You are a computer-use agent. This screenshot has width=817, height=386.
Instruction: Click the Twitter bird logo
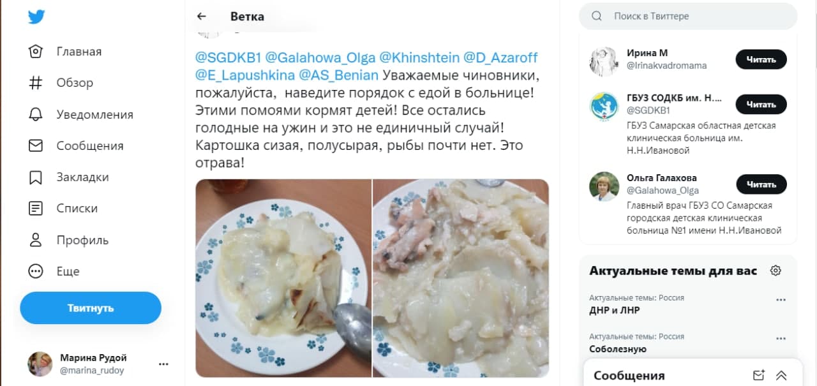click(x=36, y=17)
